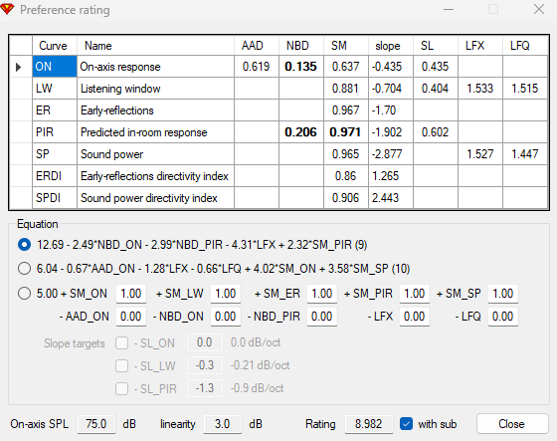Viewport: 557px width, 441px height.
Task: Select the SPDI curve cell
Action: tap(55, 198)
